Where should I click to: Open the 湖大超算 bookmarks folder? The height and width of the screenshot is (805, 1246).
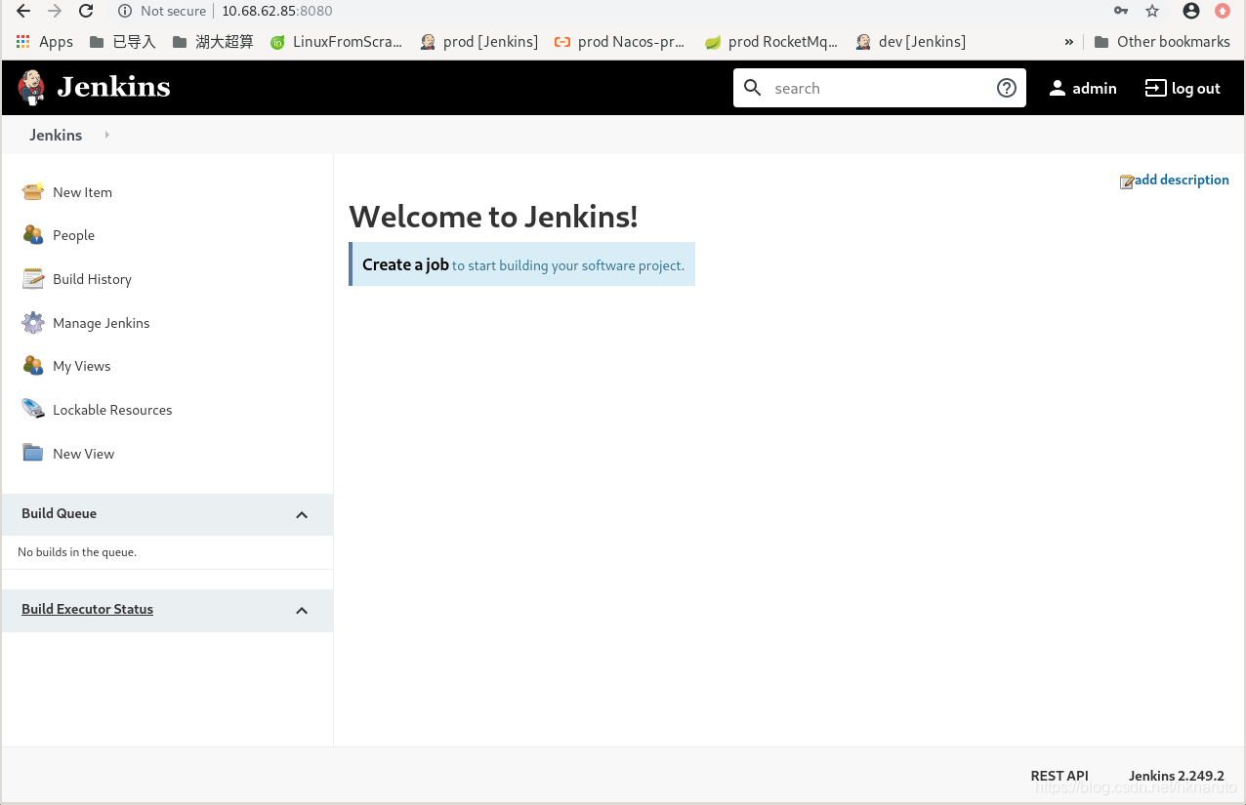tap(213, 41)
